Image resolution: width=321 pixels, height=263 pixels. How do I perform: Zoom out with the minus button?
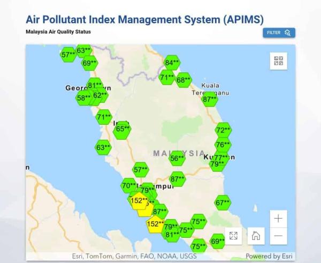[x=278, y=236]
